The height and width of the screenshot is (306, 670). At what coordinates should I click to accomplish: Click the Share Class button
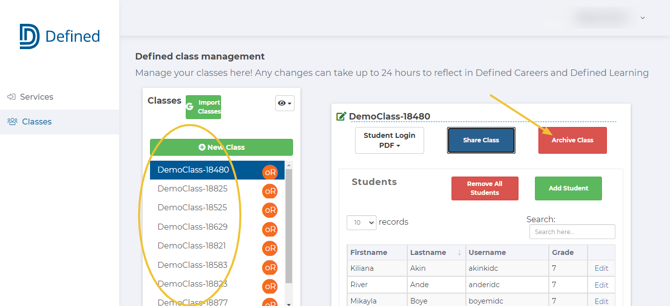tap(481, 140)
